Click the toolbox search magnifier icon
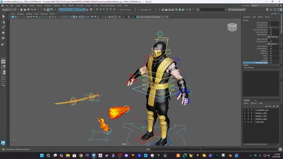The image size is (283, 159). click(3, 85)
